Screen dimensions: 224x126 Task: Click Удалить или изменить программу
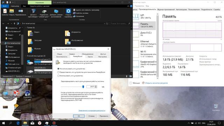tap(86, 10)
